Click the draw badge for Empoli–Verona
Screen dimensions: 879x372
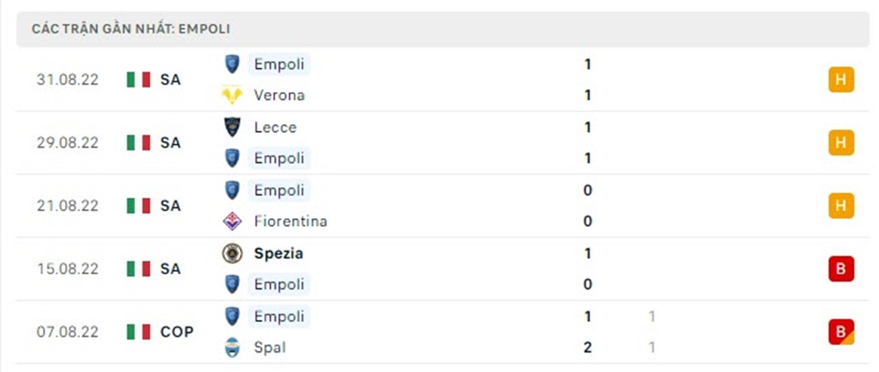[x=840, y=80]
